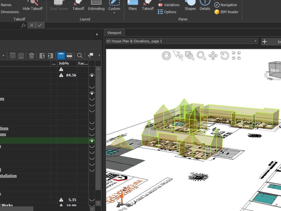Open the BIM Reader pane
The width and height of the screenshot is (281, 211).
(226, 12)
